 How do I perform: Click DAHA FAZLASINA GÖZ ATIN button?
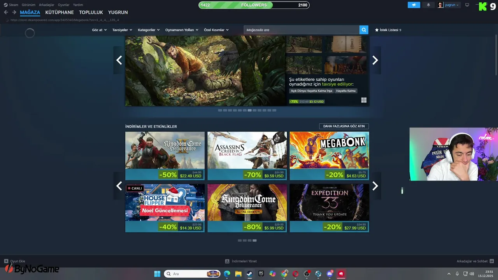click(x=344, y=126)
